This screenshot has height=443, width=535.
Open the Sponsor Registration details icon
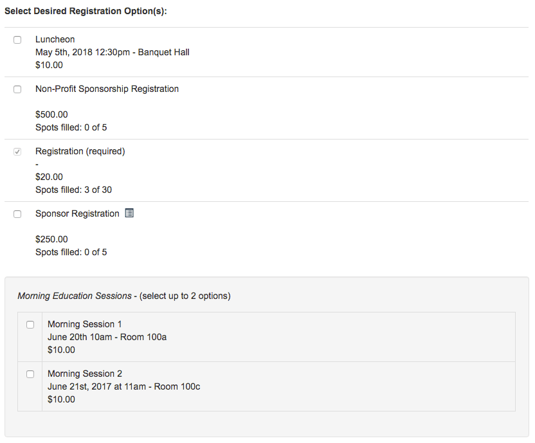pyautogui.click(x=129, y=213)
